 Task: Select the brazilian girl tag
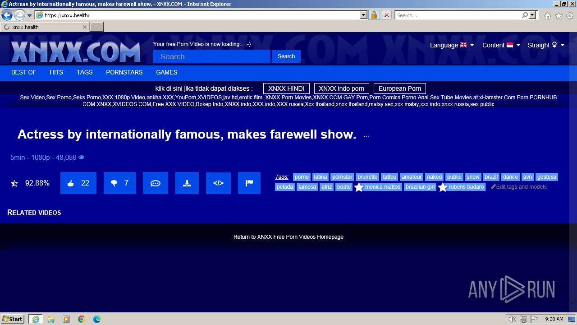pyautogui.click(x=420, y=187)
